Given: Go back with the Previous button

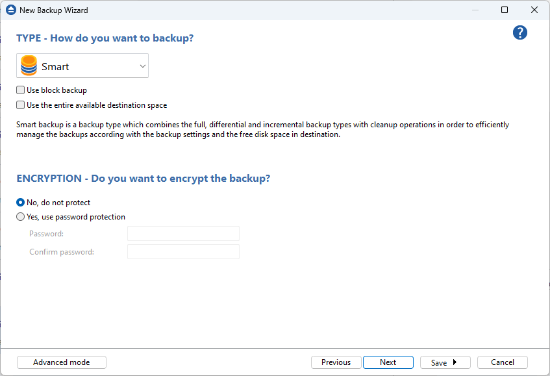Looking at the screenshot, I should pyautogui.click(x=336, y=362).
